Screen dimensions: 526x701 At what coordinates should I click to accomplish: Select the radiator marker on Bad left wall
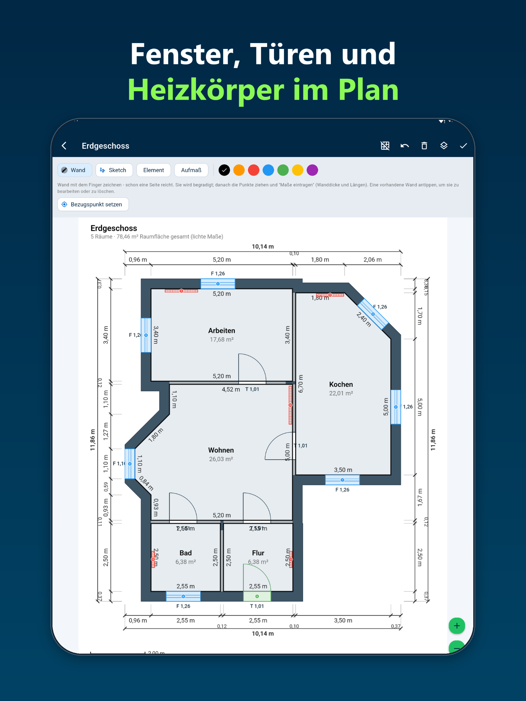tap(153, 559)
